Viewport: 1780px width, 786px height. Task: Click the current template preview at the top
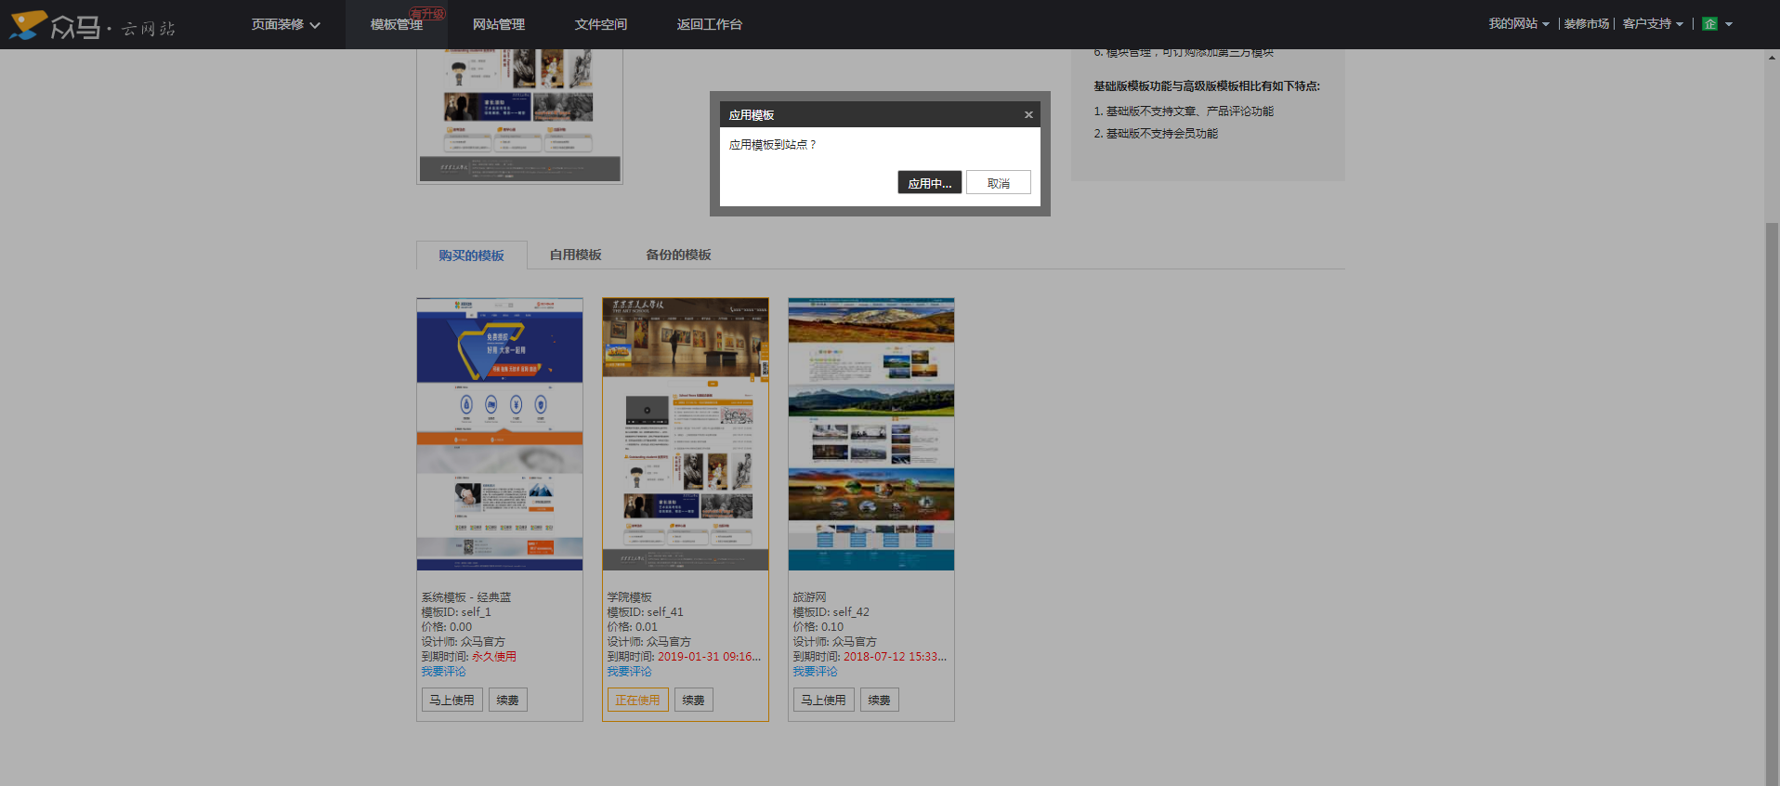click(x=519, y=116)
